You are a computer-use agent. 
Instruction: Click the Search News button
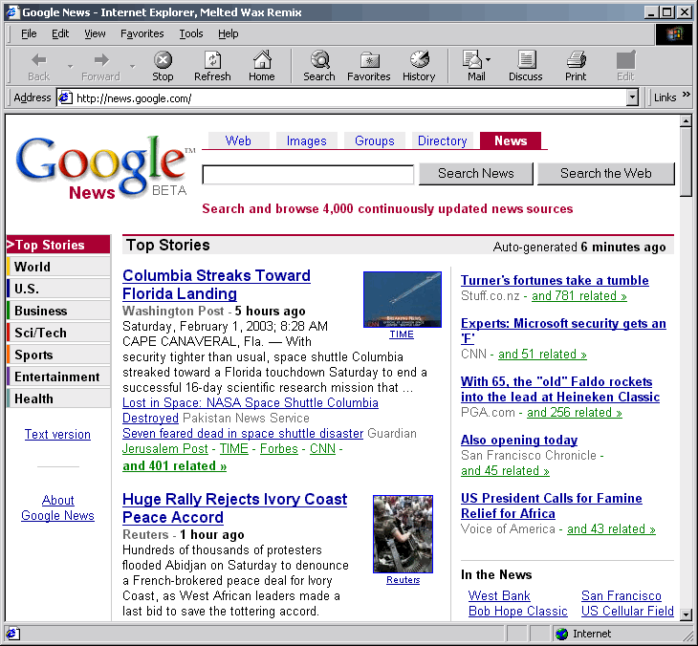476,174
